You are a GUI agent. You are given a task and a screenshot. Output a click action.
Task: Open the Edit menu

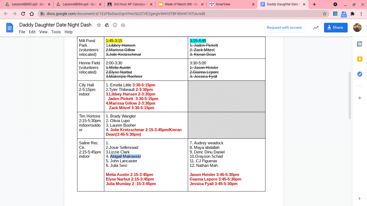coord(32,32)
